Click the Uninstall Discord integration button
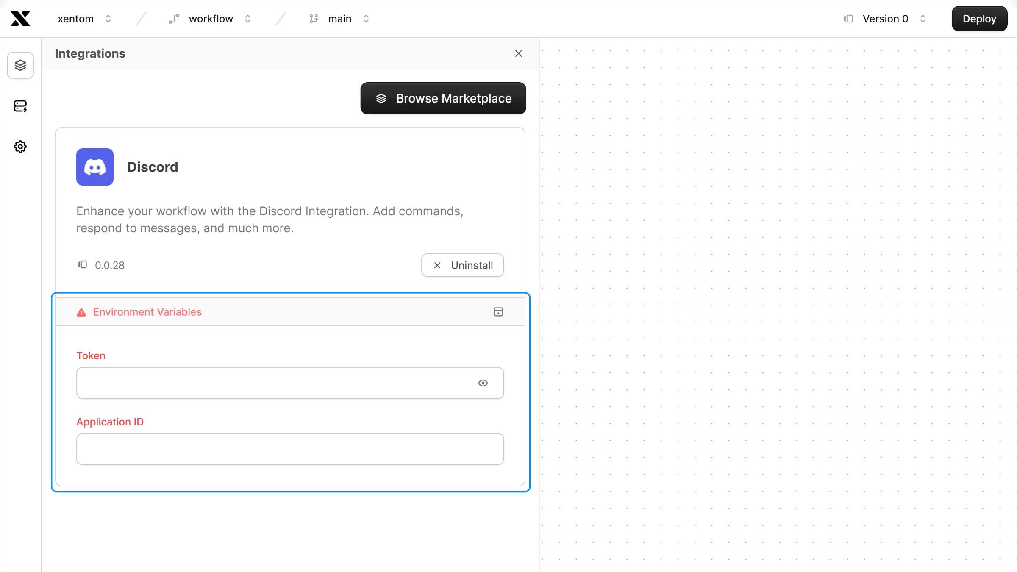This screenshot has width=1017, height=572. [x=462, y=265]
